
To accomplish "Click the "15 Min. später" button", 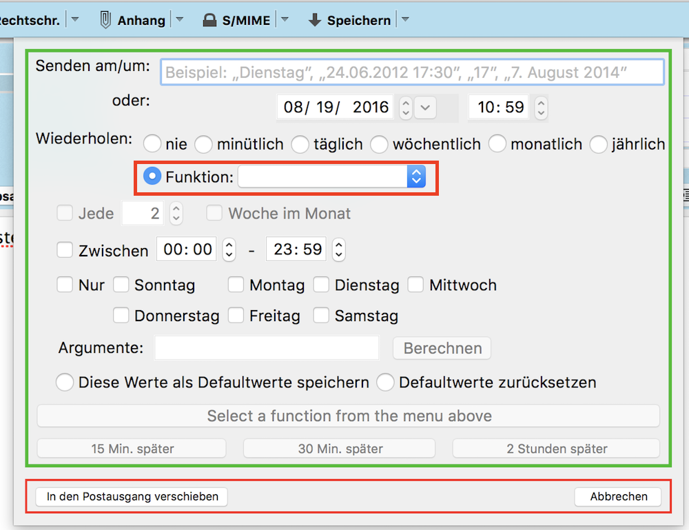I will [132, 449].
